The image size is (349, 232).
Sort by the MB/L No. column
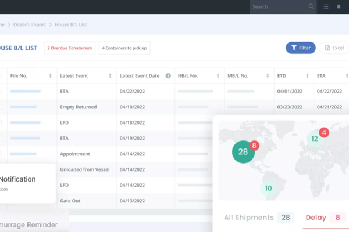(x=268, y=76)
